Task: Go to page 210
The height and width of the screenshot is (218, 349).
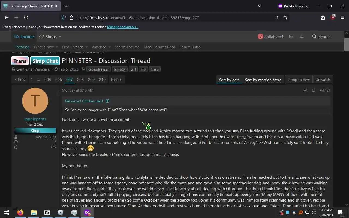Action: pos(102,80)
